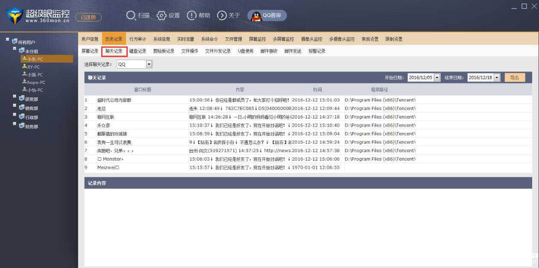Image resolution: width=539 pixels, height=268 pixels.
Task: Select chat record row 超时代公司内部群
Action: tap(114, 100)
